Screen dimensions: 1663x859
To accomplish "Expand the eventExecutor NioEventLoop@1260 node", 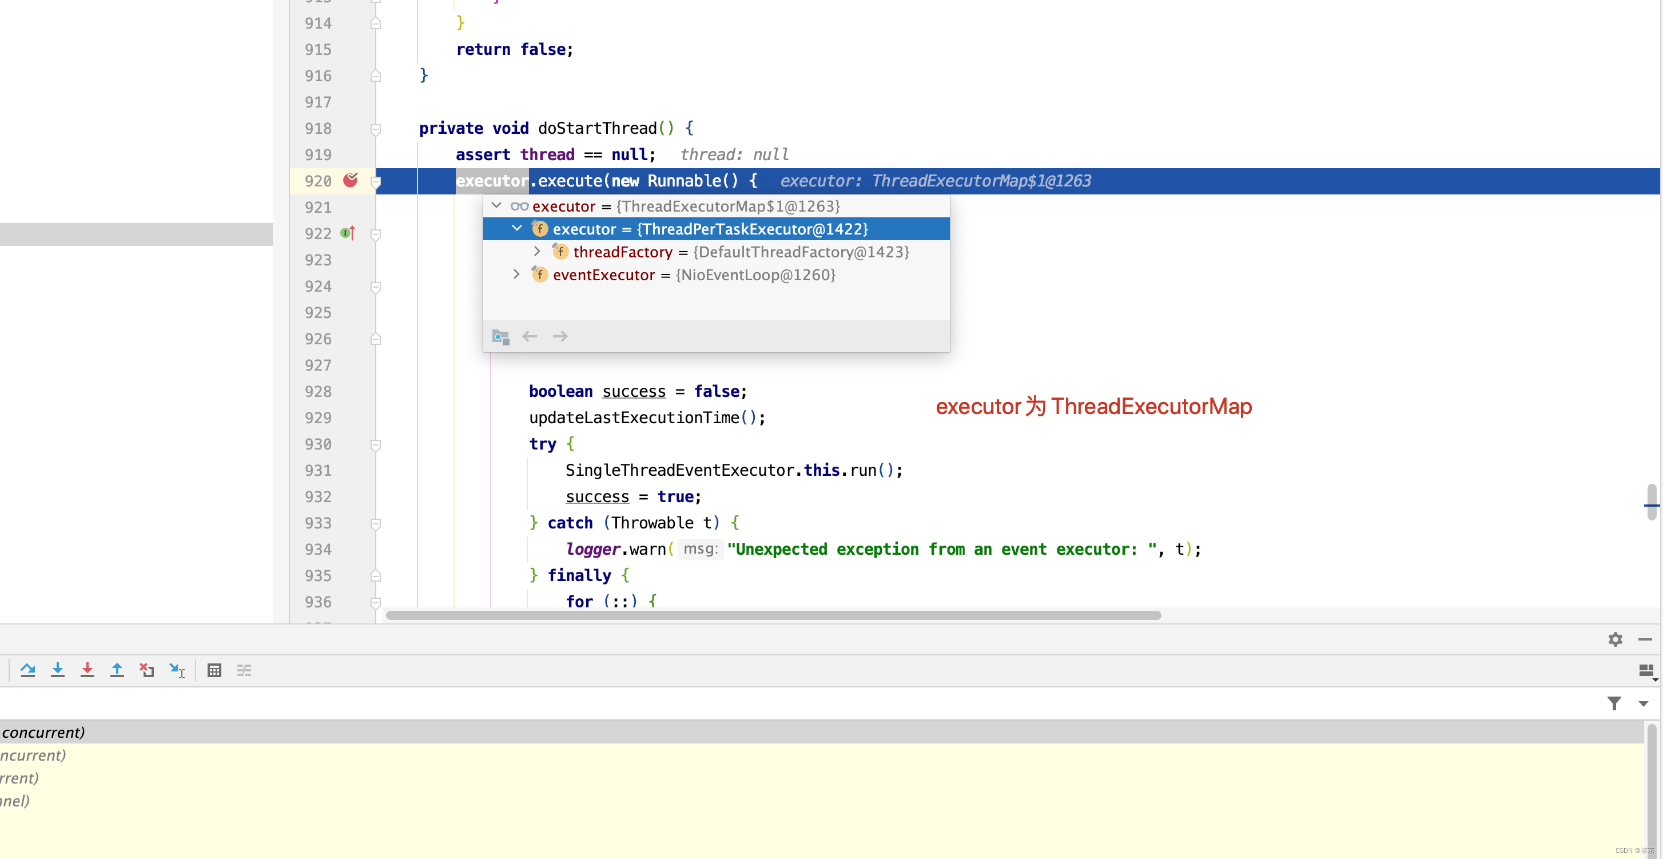I will coord(516,273).
